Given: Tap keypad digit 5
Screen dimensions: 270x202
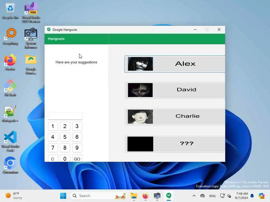Looking at the screenshot, I should (x=65, y=137).
